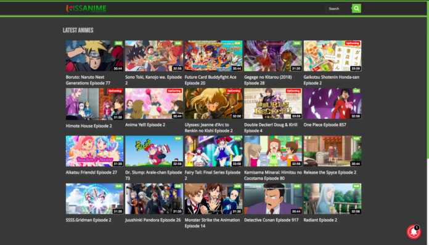Click SUB badge on Detective Conan thumbnail

(x=297, y=186)
